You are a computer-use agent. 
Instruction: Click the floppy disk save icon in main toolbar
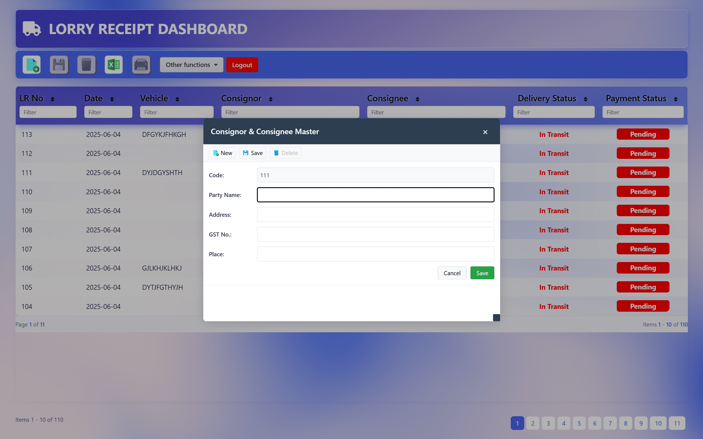(x=59, y=65)
